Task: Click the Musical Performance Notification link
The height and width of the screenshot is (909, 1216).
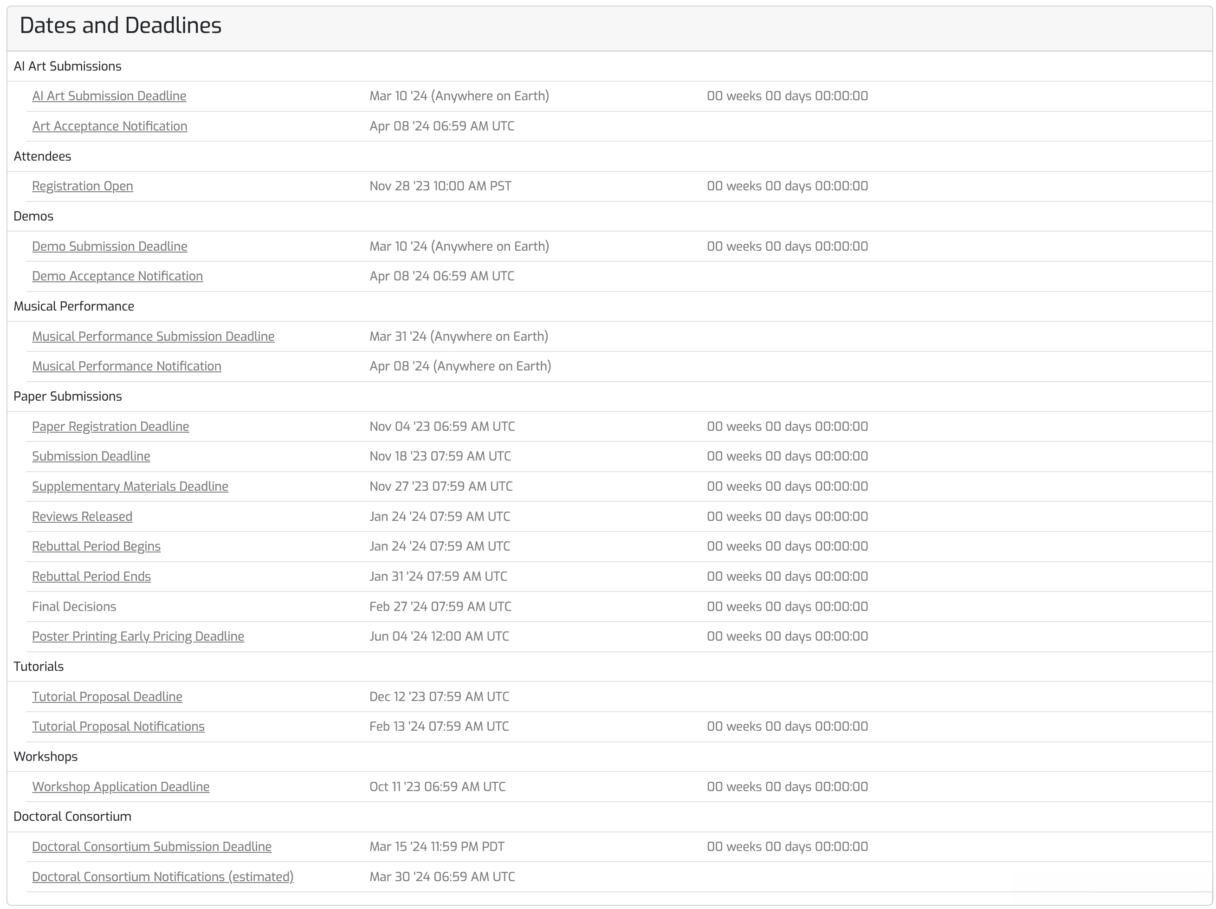Action: (126, 366)
